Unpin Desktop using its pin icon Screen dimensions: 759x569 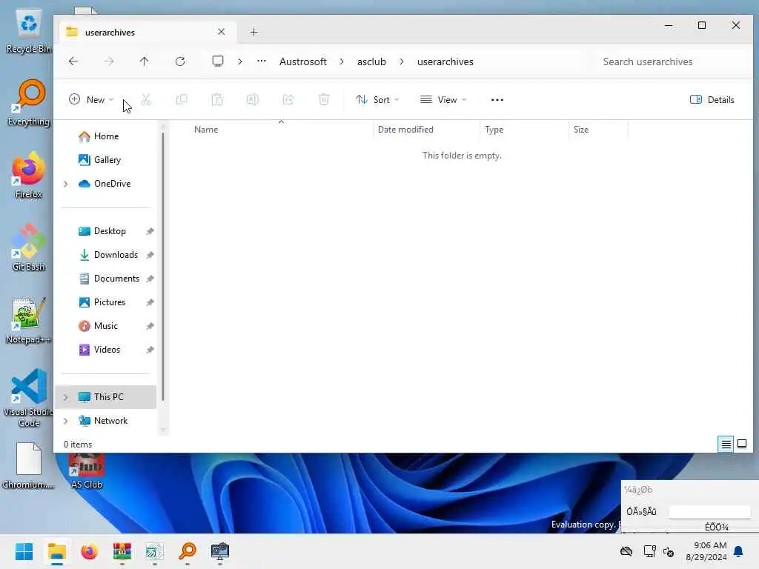(150, 231)
